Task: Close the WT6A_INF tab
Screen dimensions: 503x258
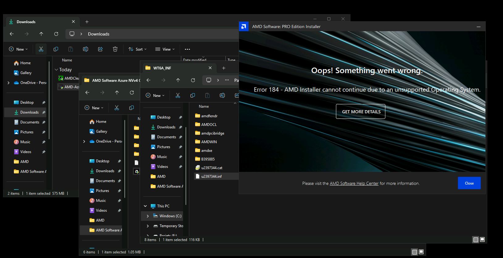Action: (x=210, y=68)
